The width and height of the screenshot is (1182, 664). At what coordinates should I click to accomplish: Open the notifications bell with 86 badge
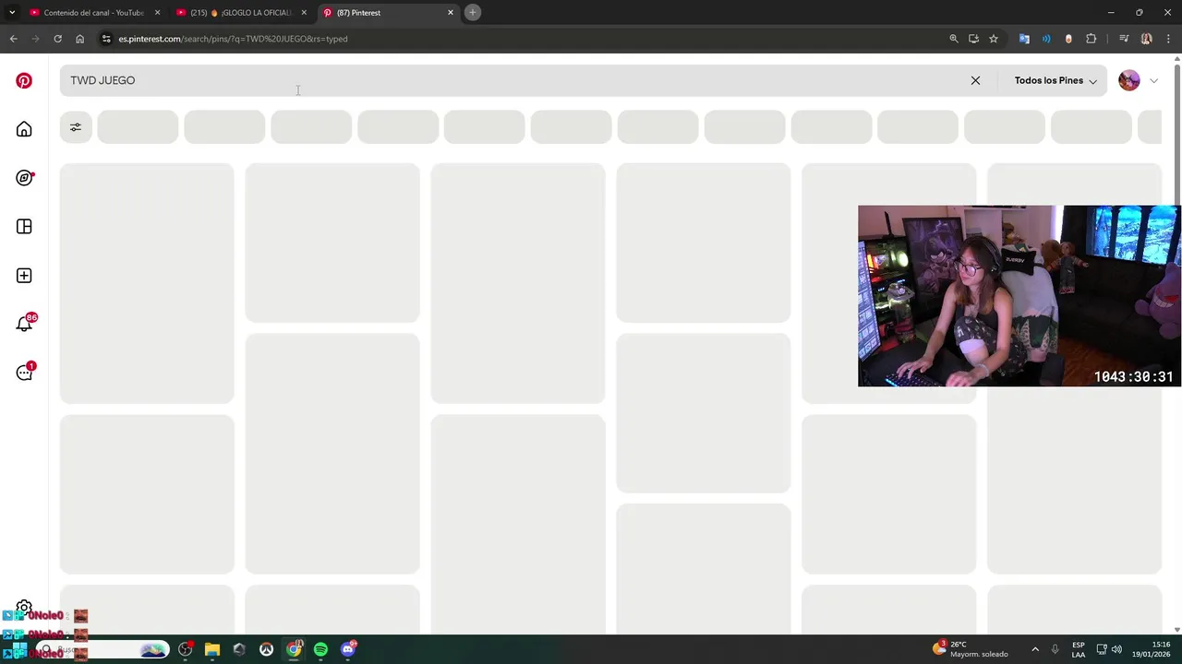click(x=25, y=324)
